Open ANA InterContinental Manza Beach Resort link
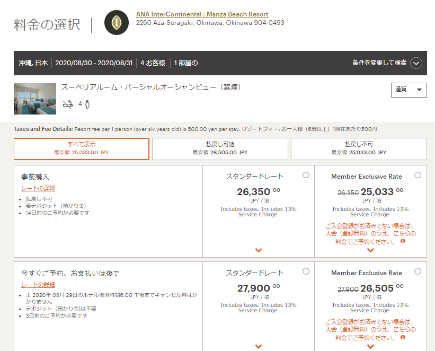The width and height of the screenshot is (435, 351). [202, 14]
